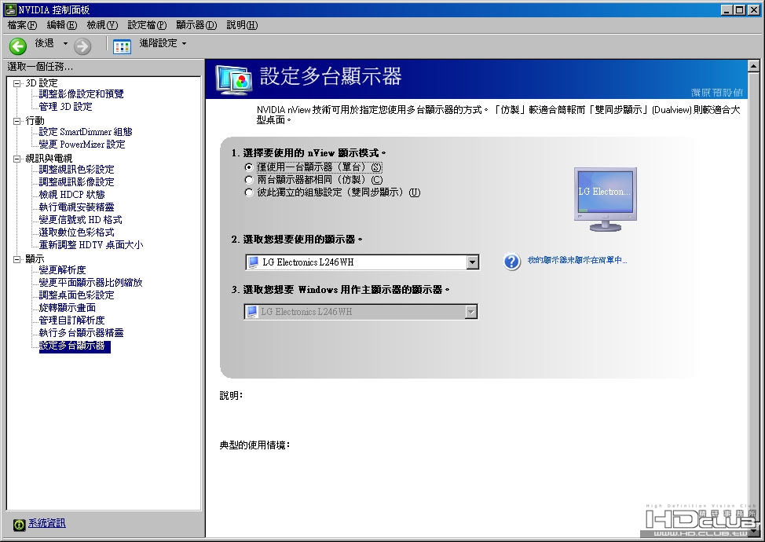This screenshot has height=542, width=765.
Task: Click the 還原預設值 link in header
Action: click(x=717, y=92)
